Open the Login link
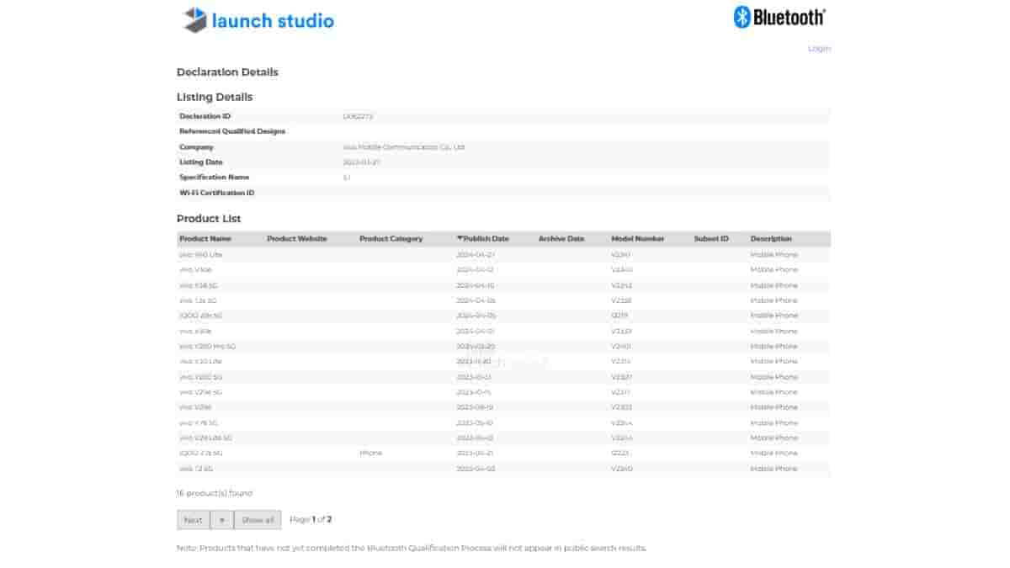This screenshot has height=568, width=1010. pos(819,49)
